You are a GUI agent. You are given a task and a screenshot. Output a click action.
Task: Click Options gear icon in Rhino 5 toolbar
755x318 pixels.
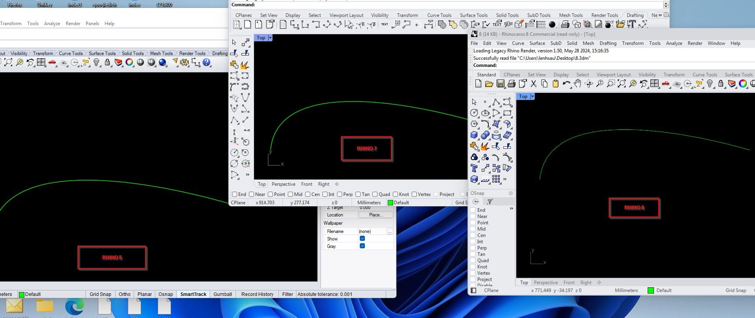click(x=184, y=62)
